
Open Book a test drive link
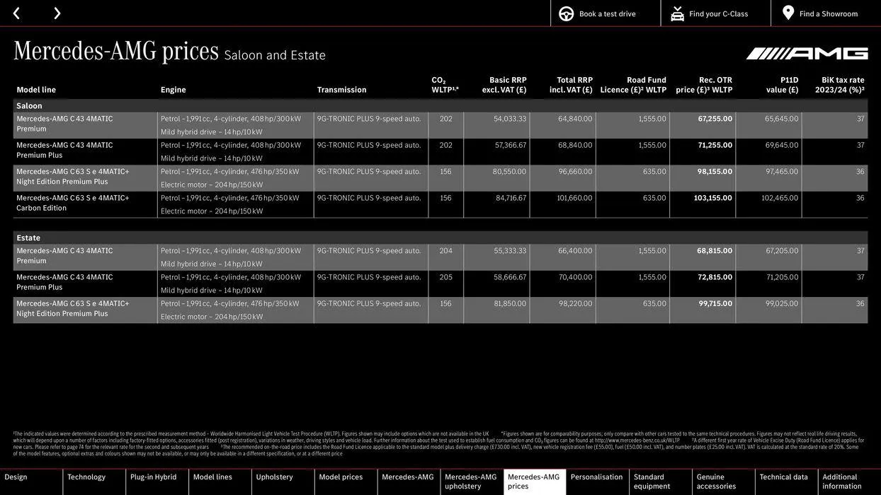[607, 13]
